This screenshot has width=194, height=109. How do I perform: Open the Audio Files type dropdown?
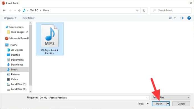171,98
